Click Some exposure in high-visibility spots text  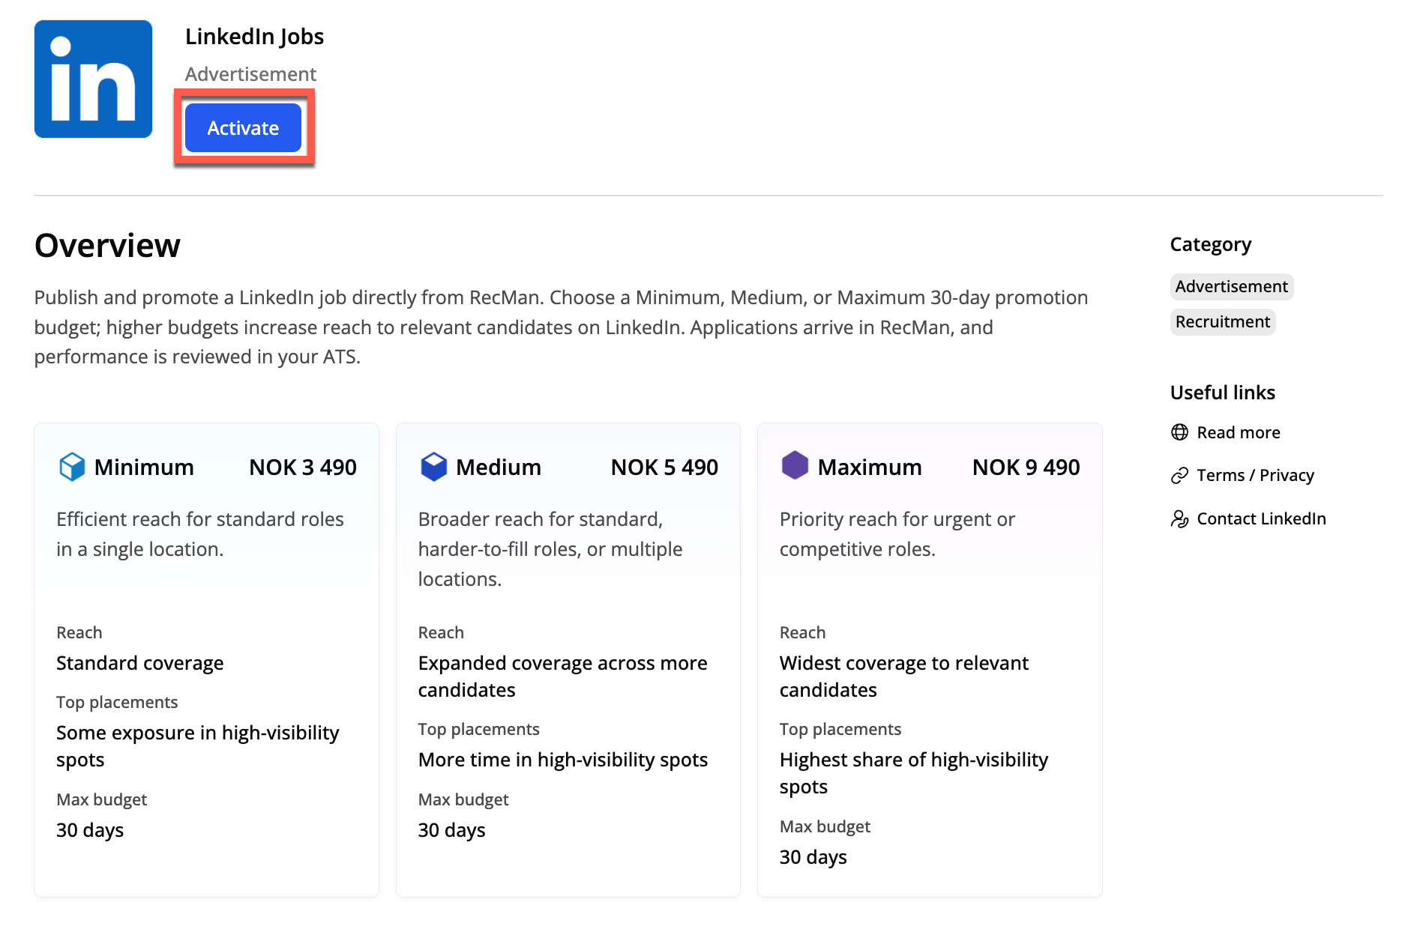198,746
